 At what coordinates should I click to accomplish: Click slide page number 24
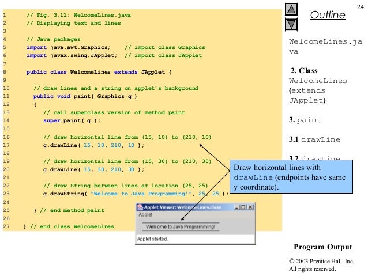(361, 7)
